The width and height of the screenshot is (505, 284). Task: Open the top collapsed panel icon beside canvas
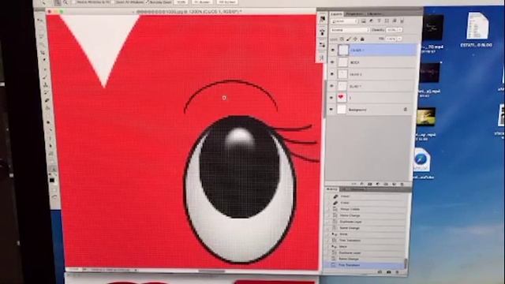pyautogui.click(x=322, y=19)
